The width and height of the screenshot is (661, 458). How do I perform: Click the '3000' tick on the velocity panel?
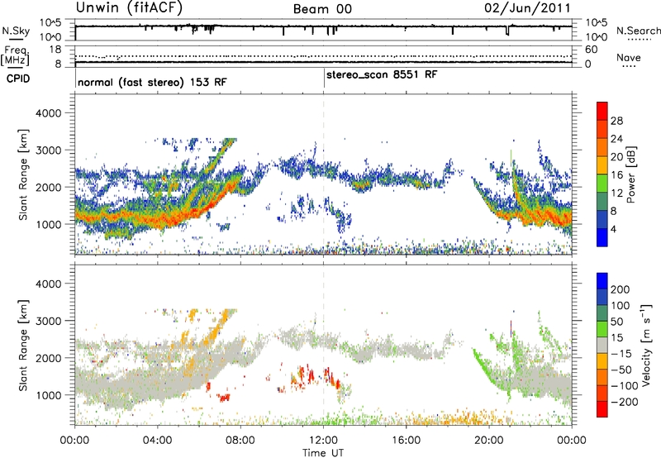[49, 321]
